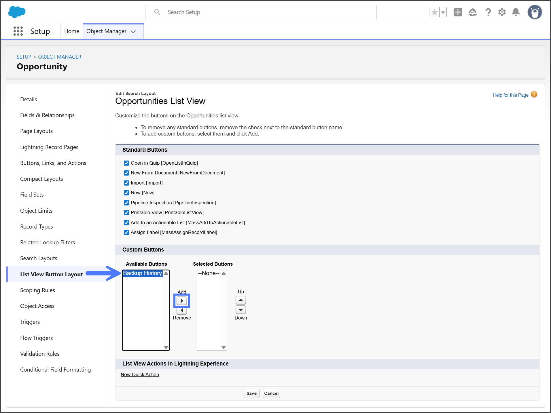Move selected button Down with arrow
551x413 pixels.
[241, 310]
